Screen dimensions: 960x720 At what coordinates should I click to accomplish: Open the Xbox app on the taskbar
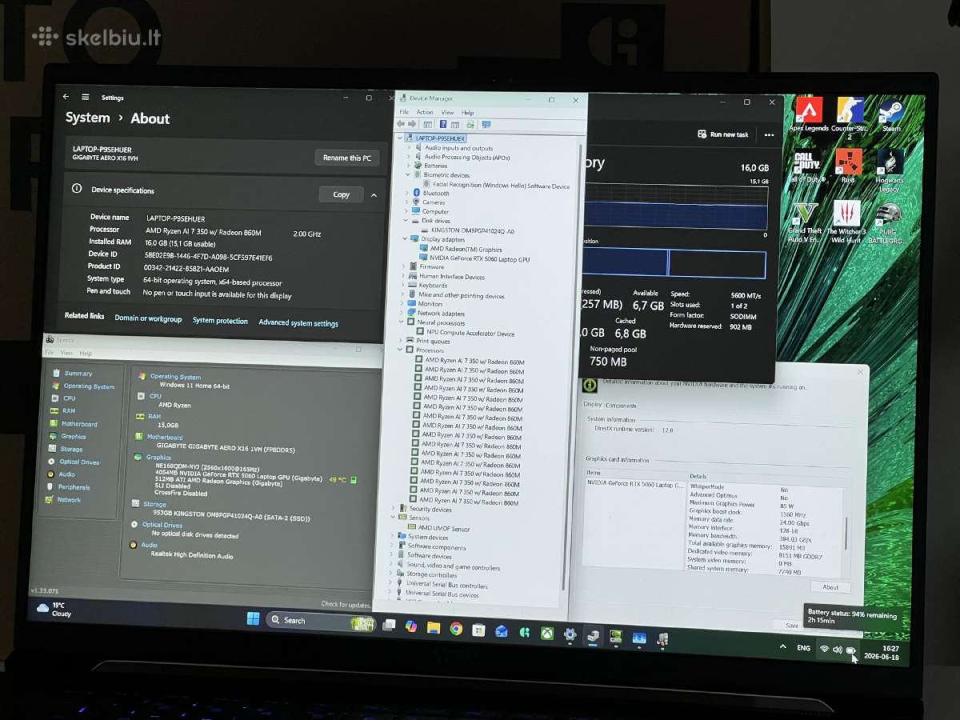pos(546,633)
